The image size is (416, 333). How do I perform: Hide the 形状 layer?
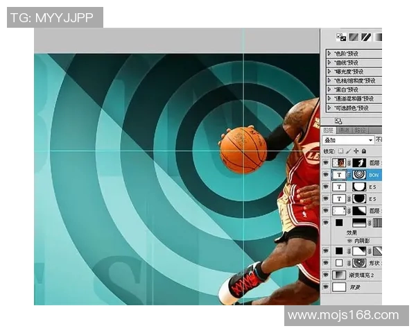(326, 263)
